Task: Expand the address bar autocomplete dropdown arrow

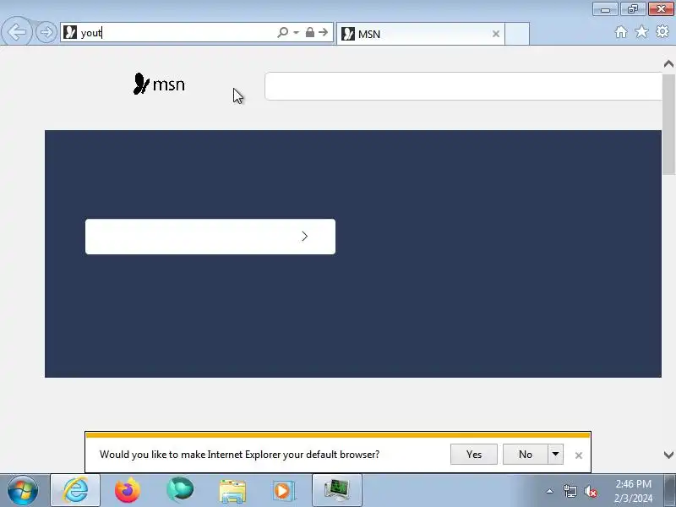Action: click(296, 32)
